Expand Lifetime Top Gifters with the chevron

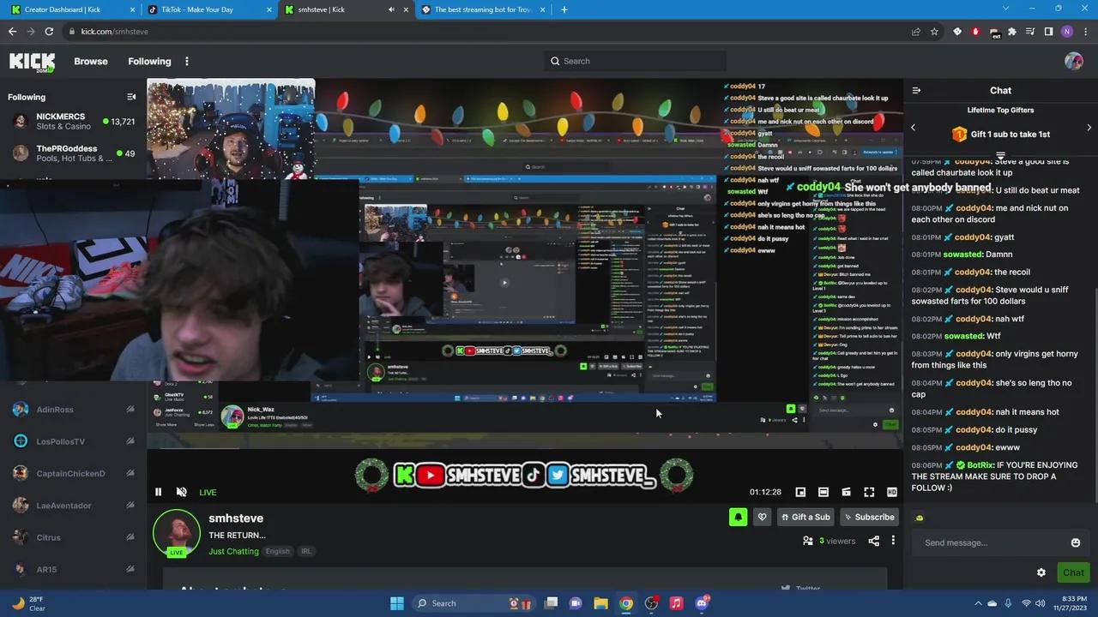point(1089,127)
